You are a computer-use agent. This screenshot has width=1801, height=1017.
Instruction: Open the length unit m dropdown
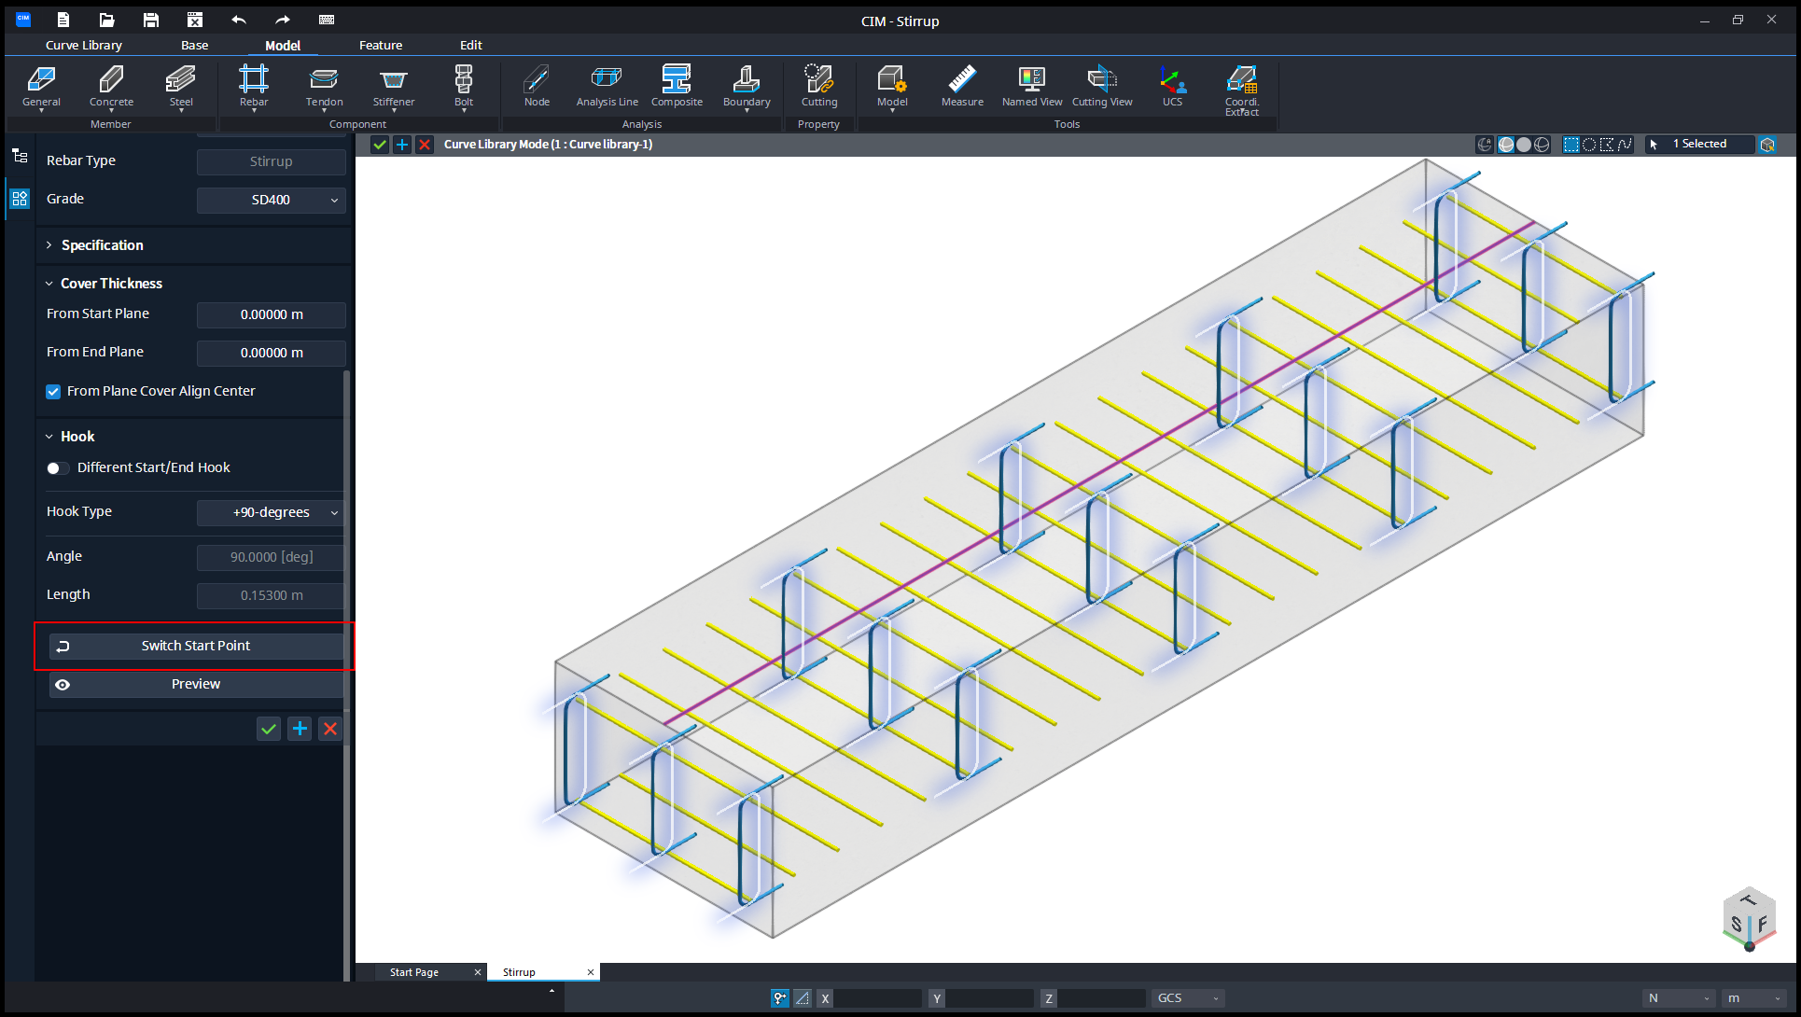pyautogui.click(x=1754, y=998)
